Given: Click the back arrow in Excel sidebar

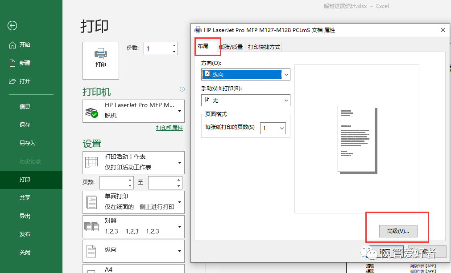Looking at the screenshot, I should click(x=12, y=25).
